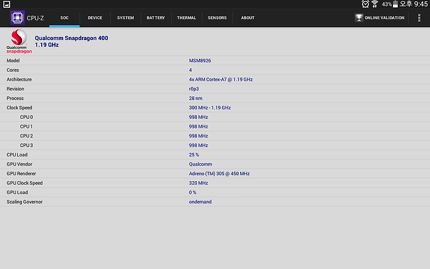Click the Model label
Viewport: 430px width, 269px height.
click(x=13, y=60)
